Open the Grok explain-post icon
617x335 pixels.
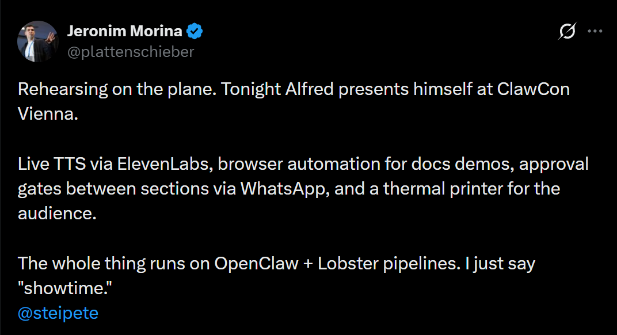click(567, 32)
